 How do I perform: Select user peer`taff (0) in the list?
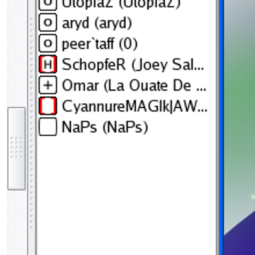point(99,44)
